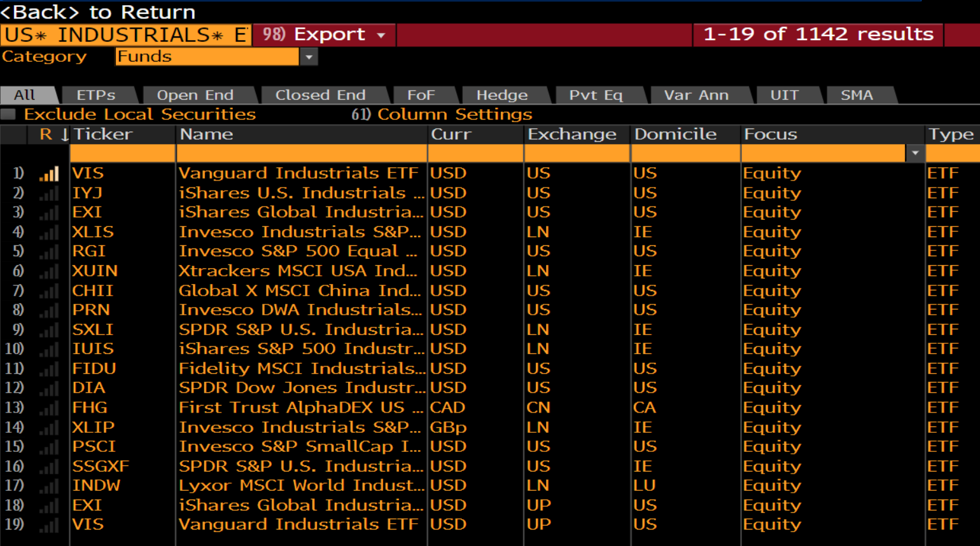Open the DIA ticker link
Image resolution: width=980 pixels, height=546 pixels.
(x=88, y=388)
